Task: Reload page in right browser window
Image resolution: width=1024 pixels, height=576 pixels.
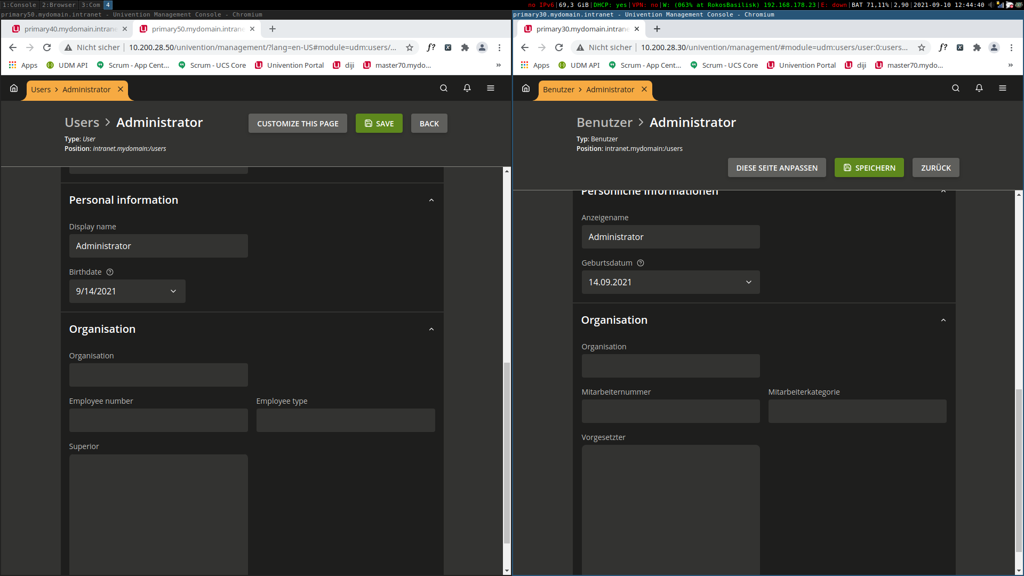Action: pos(558,47)
